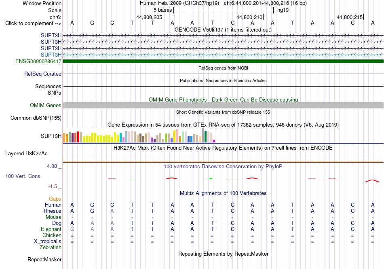Click the OMIM Gene Phenotypes track title
The image size is (384, 269).
click(x=223, y=100)
